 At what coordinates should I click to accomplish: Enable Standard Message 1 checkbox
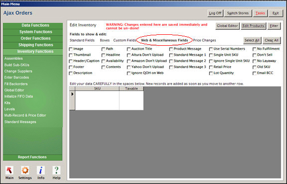[171, 55]
